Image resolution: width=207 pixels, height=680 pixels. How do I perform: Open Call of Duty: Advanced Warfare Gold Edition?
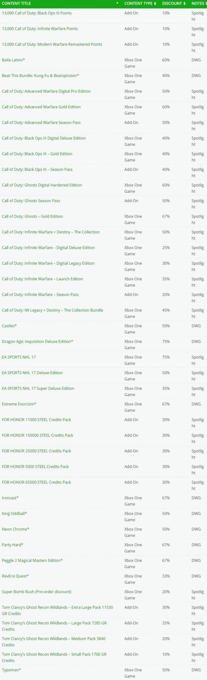pyautogui.click(x=41, y=107)
